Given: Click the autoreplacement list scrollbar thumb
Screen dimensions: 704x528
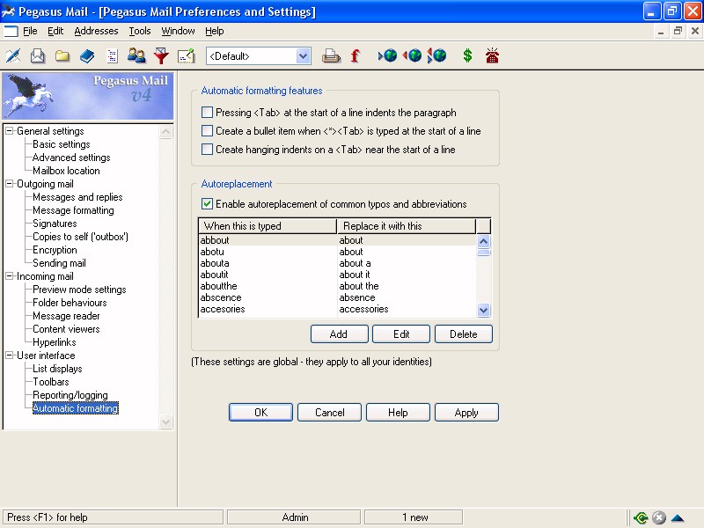Looking at the screenshot, I should [483, 253].
